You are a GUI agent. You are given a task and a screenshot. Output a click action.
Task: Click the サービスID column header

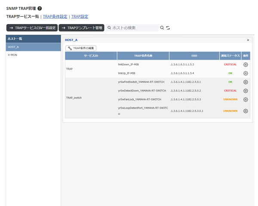[91, 56]
